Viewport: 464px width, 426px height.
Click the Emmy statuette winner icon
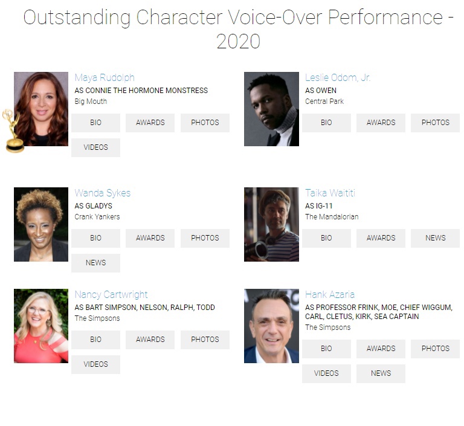pos(12,131)
